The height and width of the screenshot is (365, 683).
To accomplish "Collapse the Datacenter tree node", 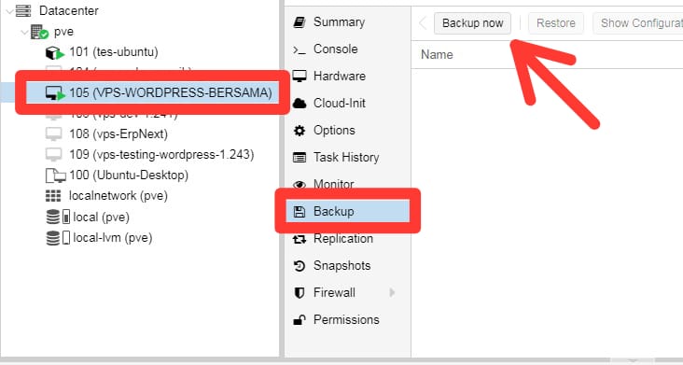I will [x=9, y=11].
